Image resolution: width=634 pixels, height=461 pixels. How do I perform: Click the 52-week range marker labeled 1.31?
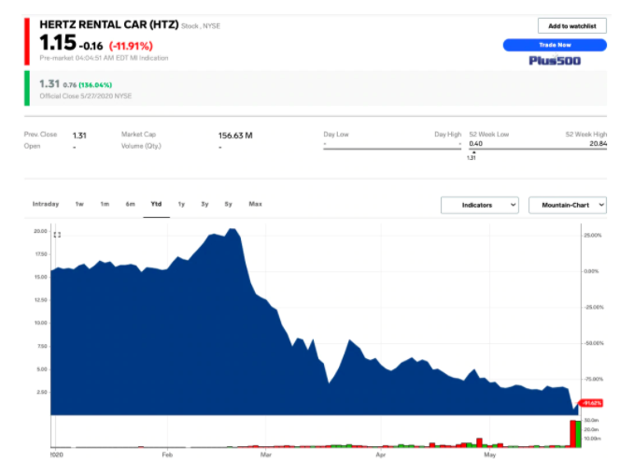click(x=472, y=158)
